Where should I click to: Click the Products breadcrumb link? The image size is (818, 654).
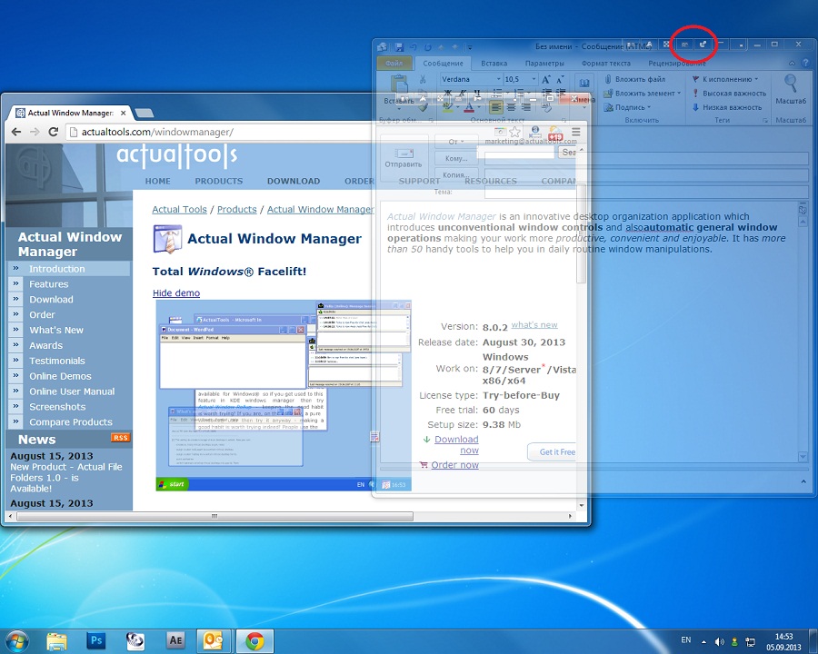[237, 209]
